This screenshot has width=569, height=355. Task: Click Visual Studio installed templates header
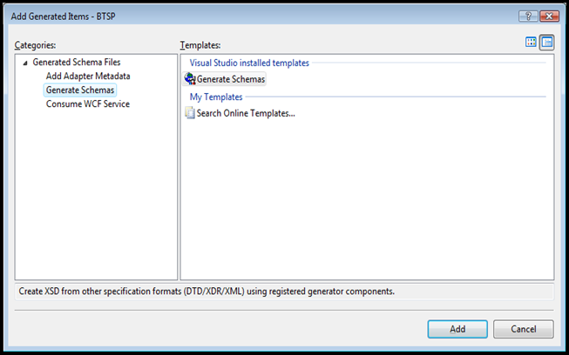coord(249,63)
